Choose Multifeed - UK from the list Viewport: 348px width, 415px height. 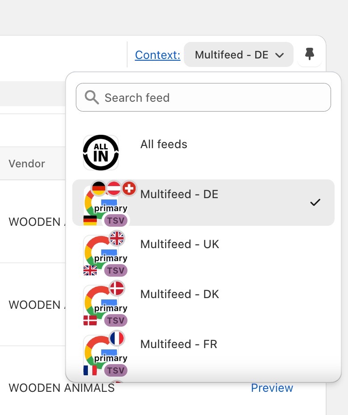(x=180, y=244)
